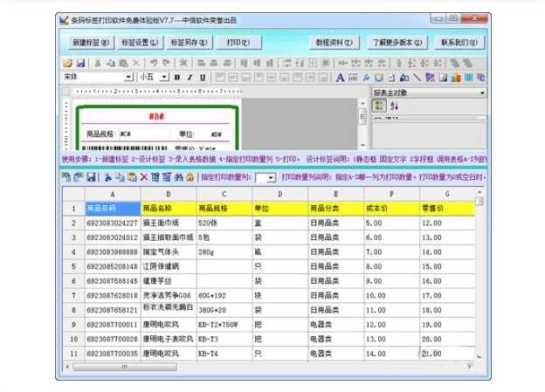
Task: Insert the date/time clock element
Action: click(x=378, y=77)
